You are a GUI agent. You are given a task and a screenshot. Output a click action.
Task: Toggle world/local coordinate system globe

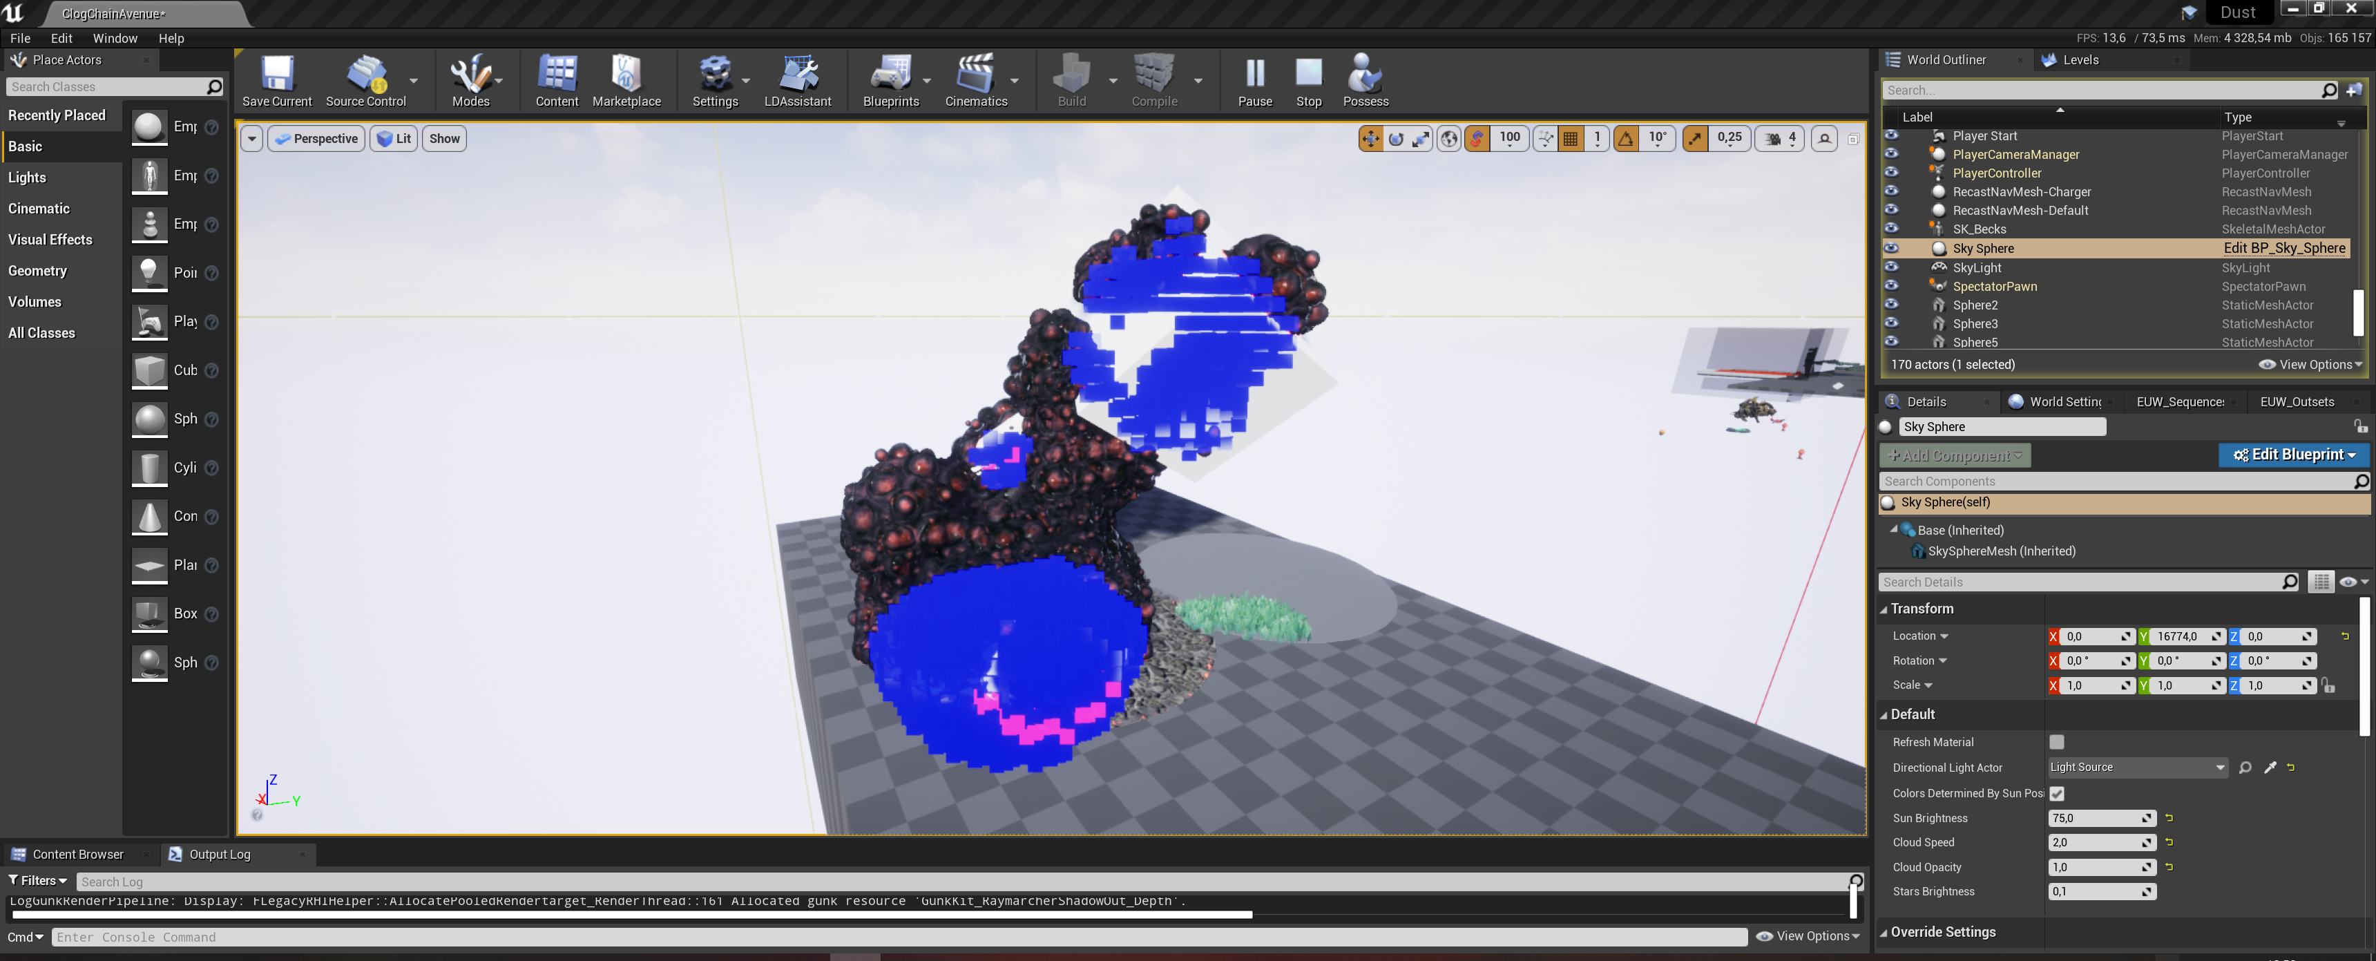coord(1449,138)
